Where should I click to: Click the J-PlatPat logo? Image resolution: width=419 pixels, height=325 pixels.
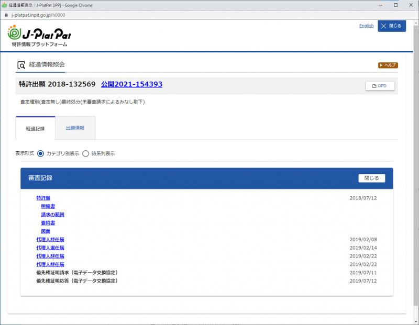(39, 36)
